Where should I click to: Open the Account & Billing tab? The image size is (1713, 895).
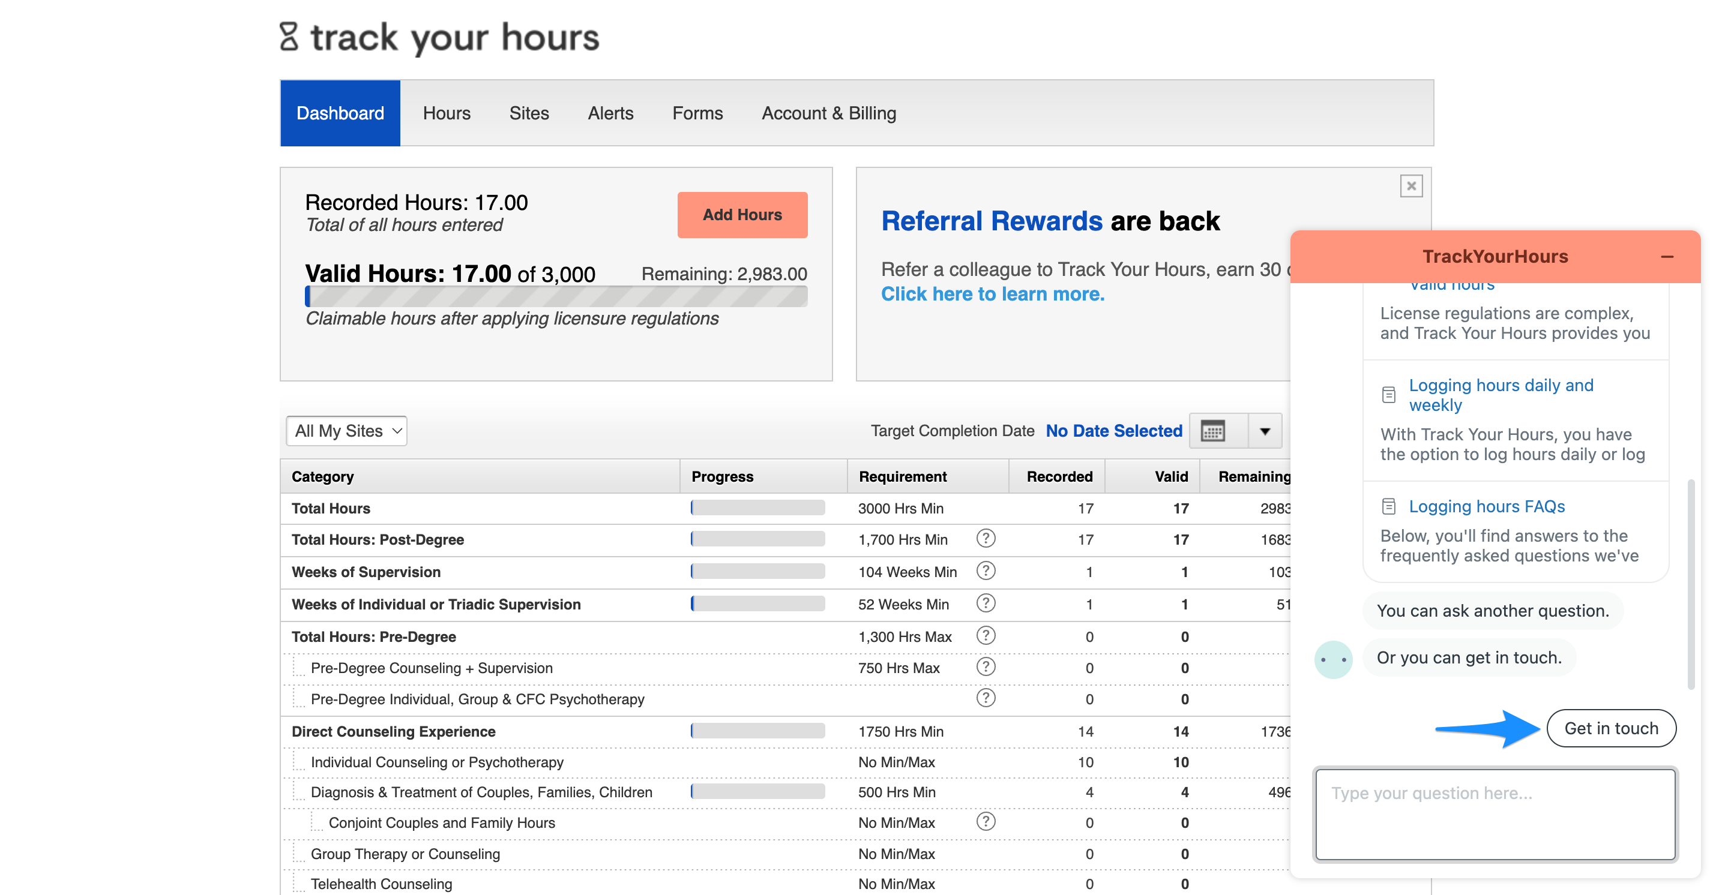click(828, 113)
